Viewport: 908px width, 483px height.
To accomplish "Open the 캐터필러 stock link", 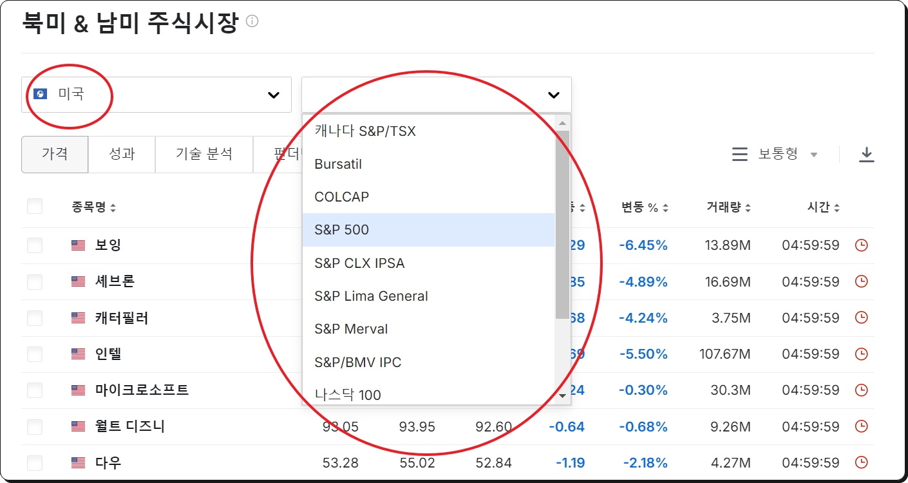I will (122, 317).
